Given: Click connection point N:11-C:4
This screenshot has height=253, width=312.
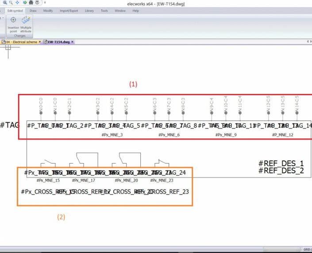Looking at the screenshot, I should pos(240,113).
